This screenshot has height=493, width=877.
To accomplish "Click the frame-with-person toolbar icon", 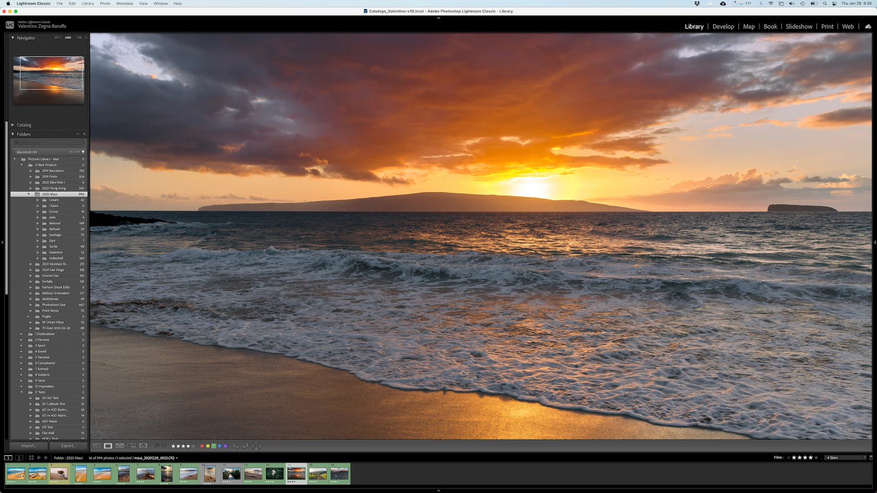I will pyautogui.click(x=256, y=446).
